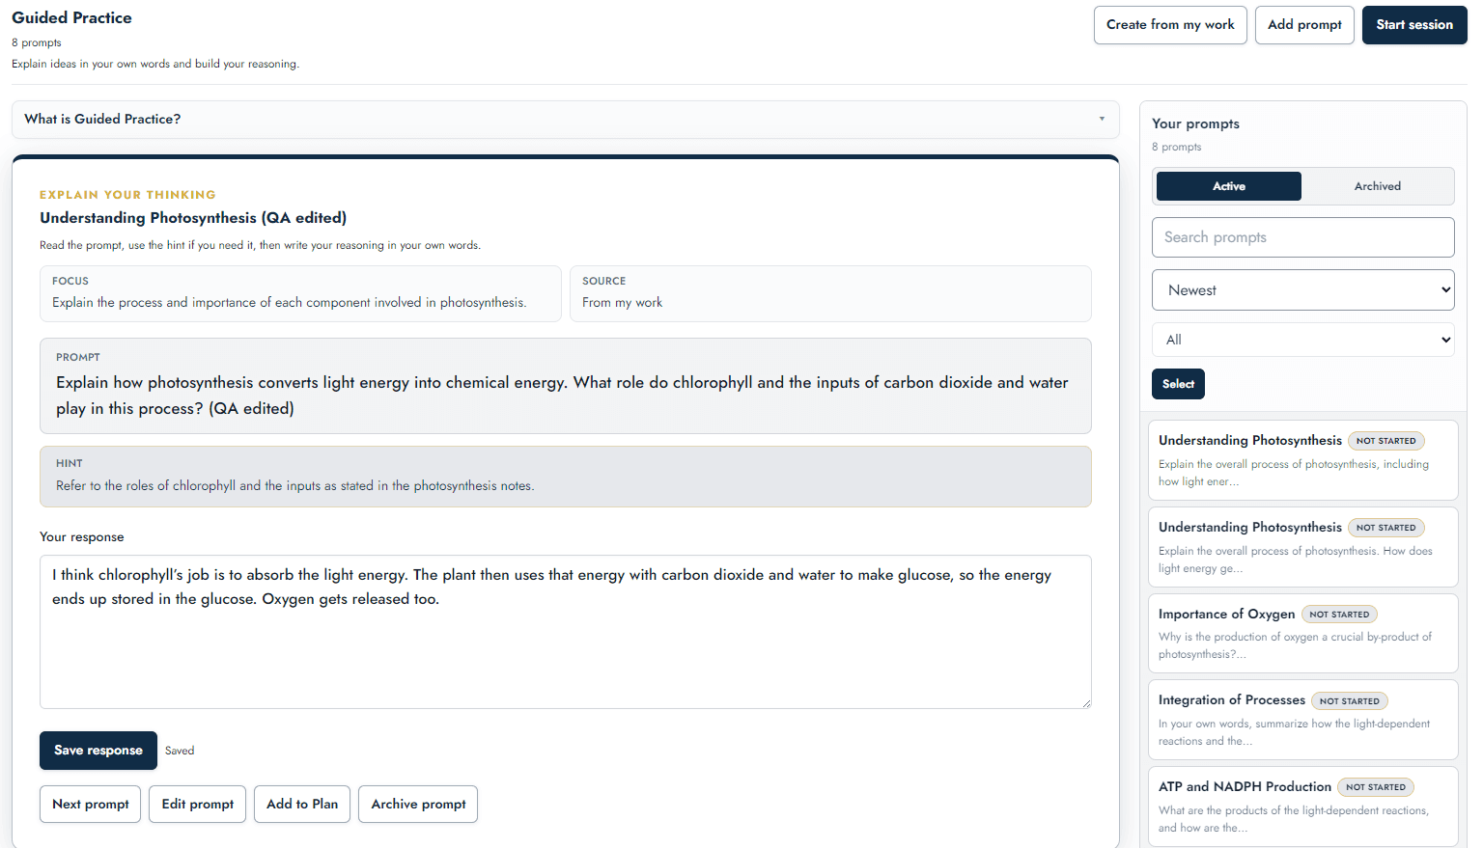Open the Integration of Processes prompt card
The image size is (1483, 848).
pyautogui.click(x=1302, y=720)
